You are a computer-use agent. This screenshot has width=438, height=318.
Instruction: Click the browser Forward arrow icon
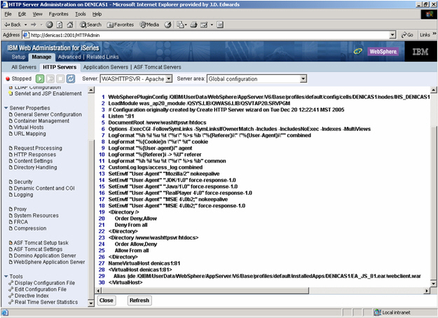(34, 25)
